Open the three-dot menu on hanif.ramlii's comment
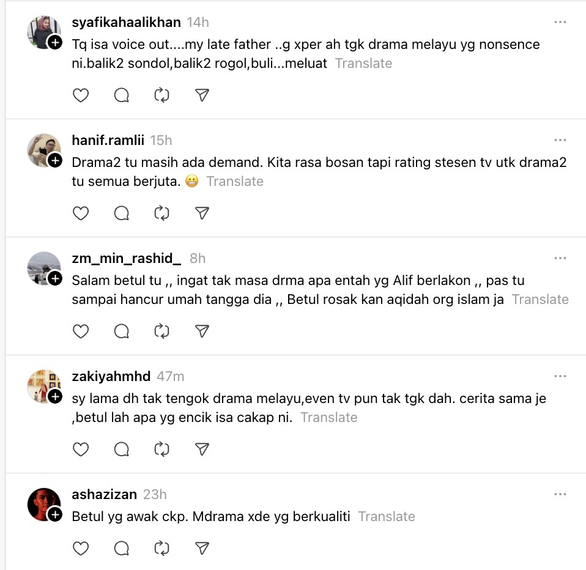This screenshot has height=570, width=586. [560, 140]
